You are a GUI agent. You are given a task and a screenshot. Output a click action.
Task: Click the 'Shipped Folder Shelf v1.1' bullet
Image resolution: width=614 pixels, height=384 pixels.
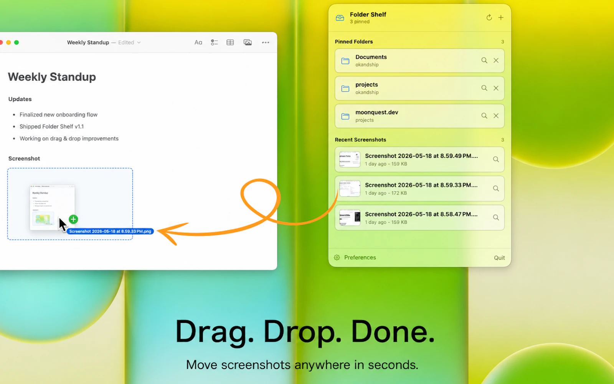[51, 126]
